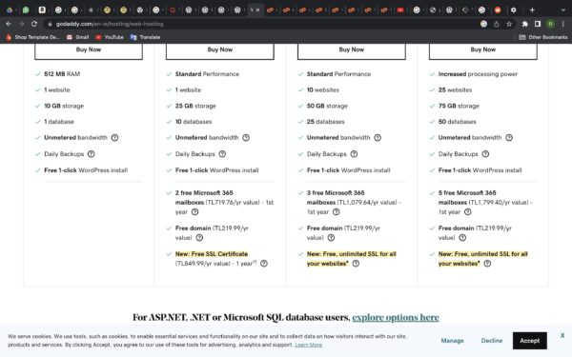This screenshot has width=572, height=357.
Task: Accept cookies in the banner
Action: pyautogui.click(x=530, y=341)
